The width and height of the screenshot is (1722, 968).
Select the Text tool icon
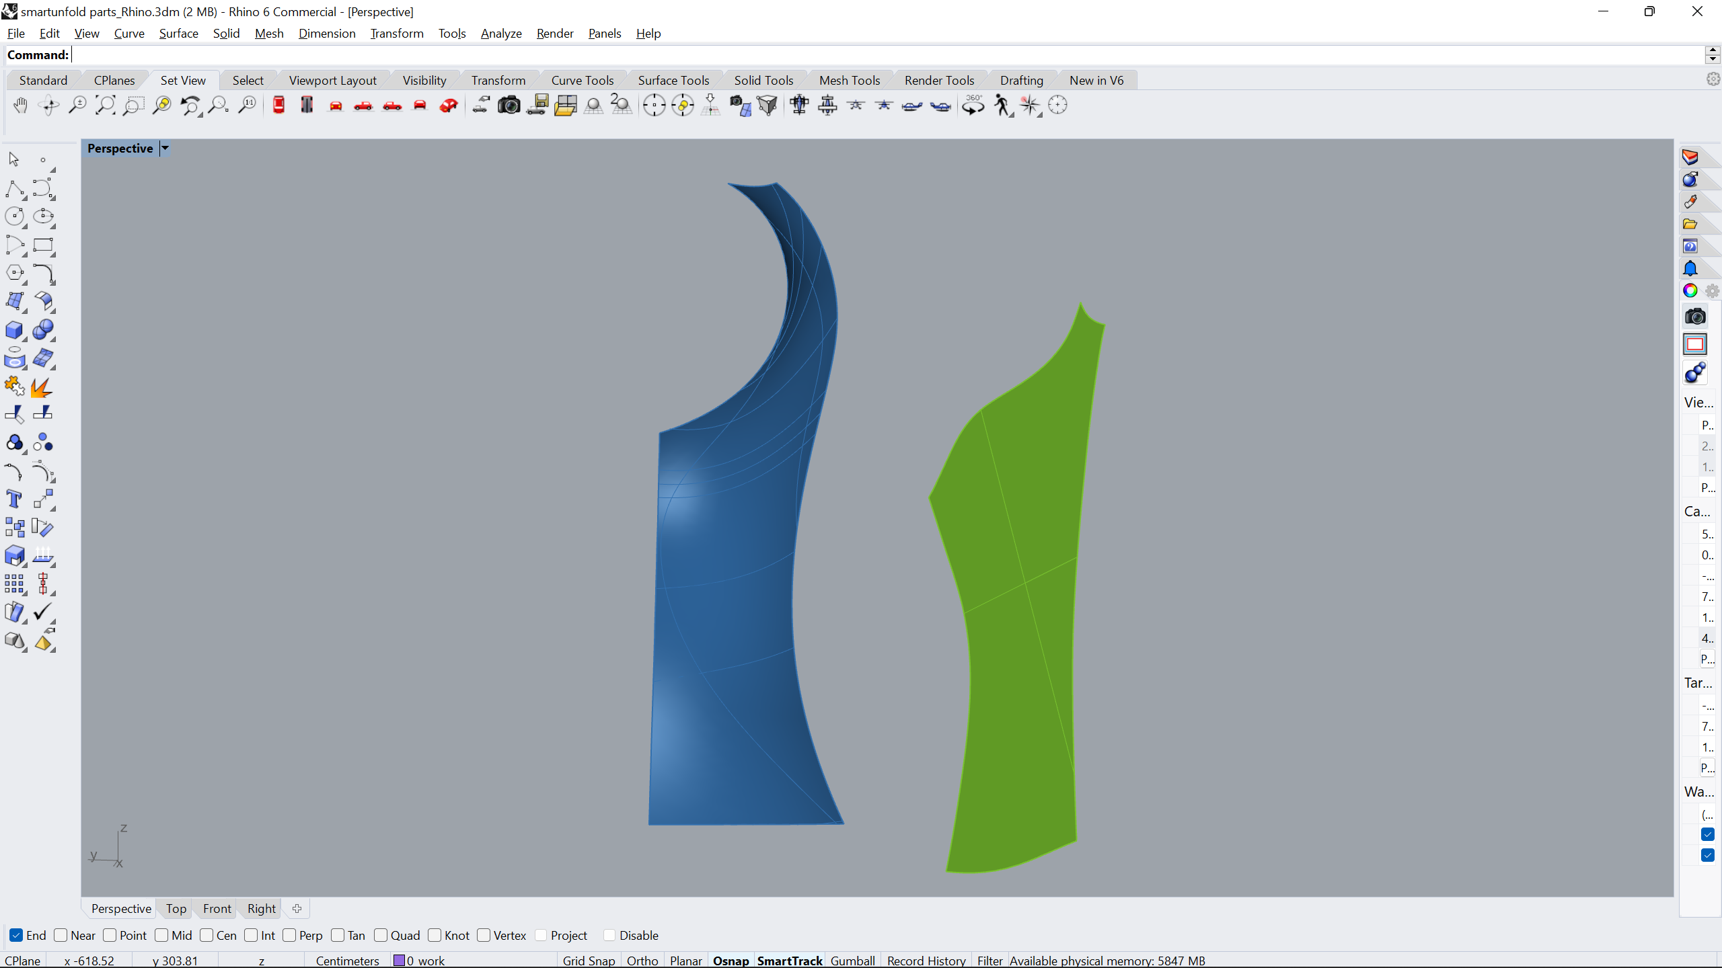coord(14,499)
